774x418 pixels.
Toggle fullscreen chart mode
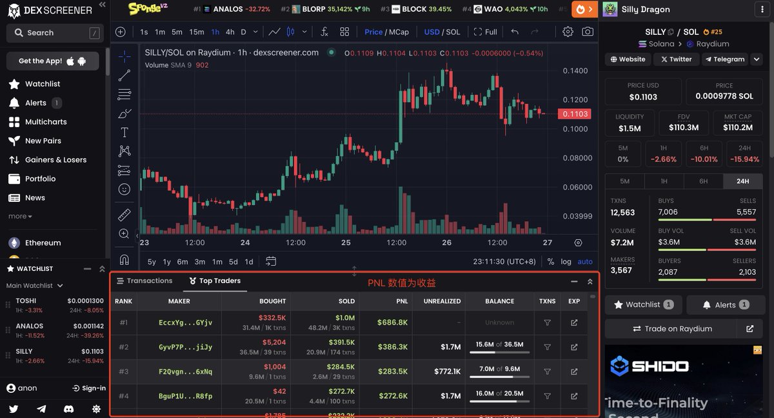tap(486, 32)
